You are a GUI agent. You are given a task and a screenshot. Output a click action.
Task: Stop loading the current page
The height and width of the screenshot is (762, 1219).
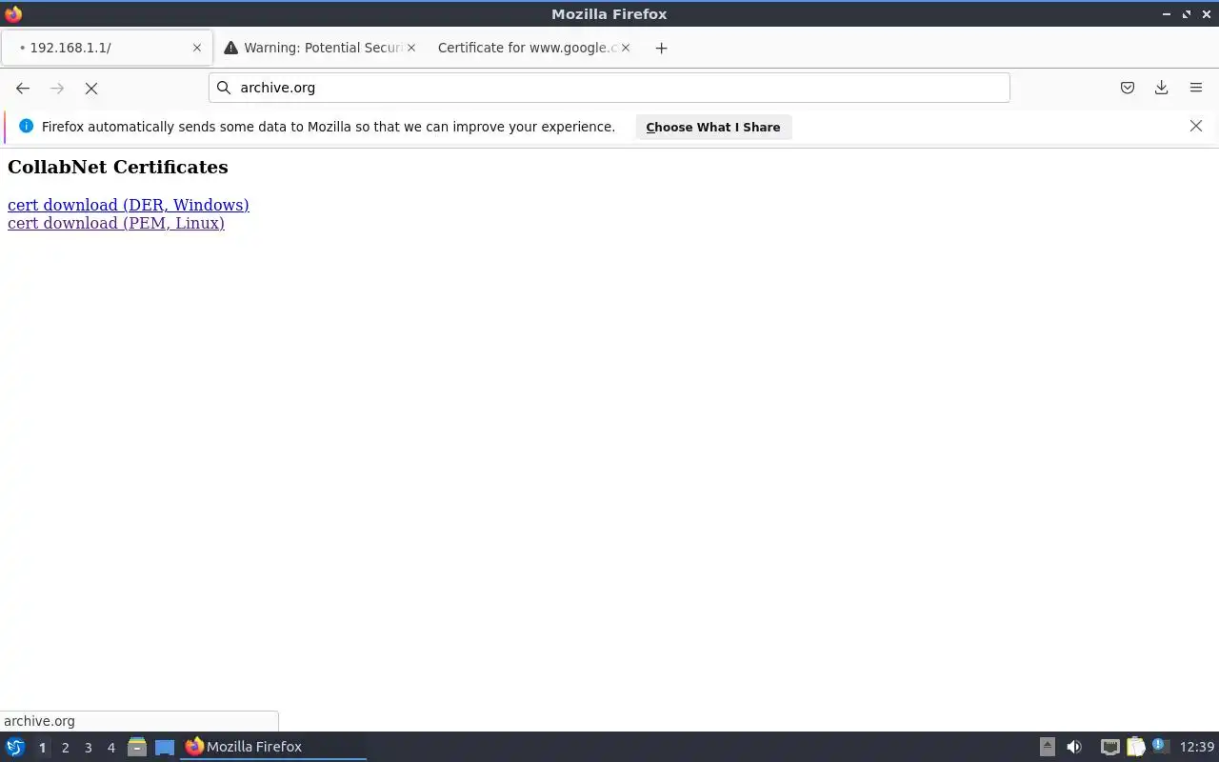91,88
